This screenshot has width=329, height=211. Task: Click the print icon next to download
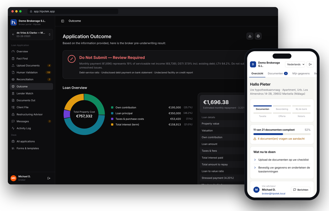click(x=258, y=36)
